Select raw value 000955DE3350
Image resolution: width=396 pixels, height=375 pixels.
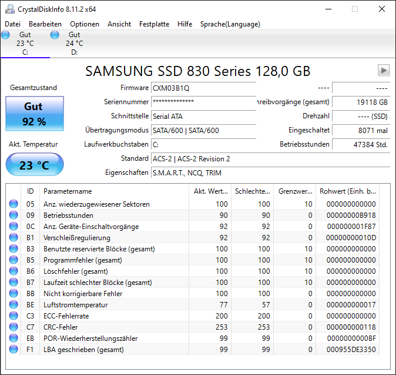[351, 350]
